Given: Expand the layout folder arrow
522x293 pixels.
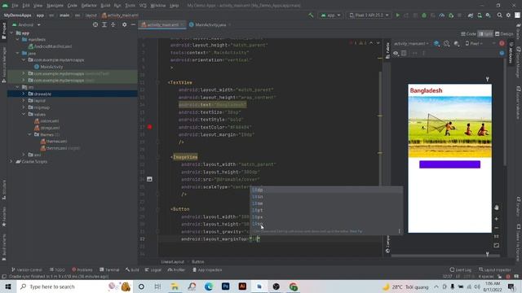Looking at the screenshot, I should [24, 101].
